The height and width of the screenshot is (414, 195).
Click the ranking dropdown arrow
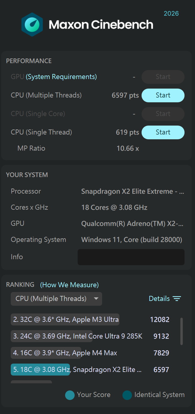coord(96,299)
